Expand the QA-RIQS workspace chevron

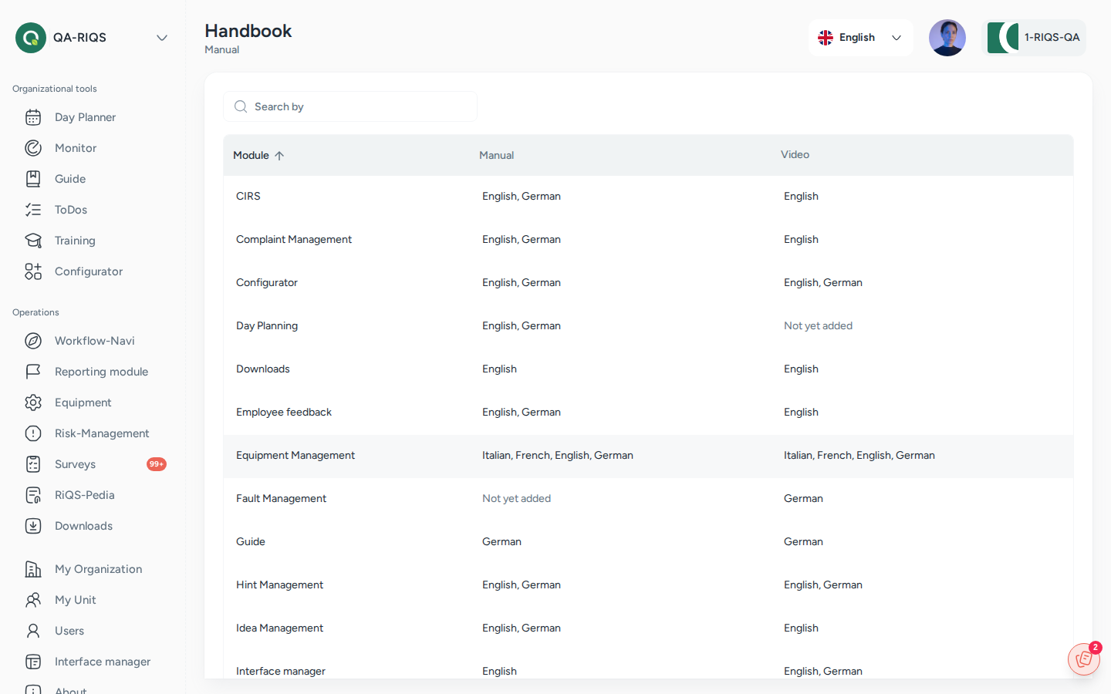click(x=162, y=38)
